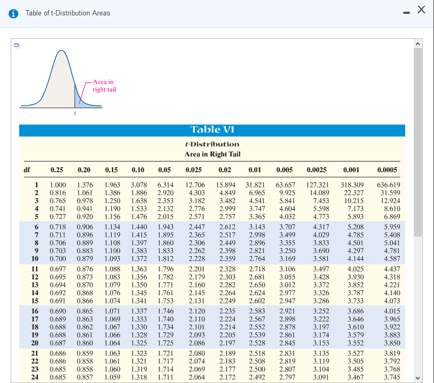Image resolution: width=434 pixels, height=383 pixels.
Task: Minimize the t-Distribution Areas dialog
Action: coord(406,13)
